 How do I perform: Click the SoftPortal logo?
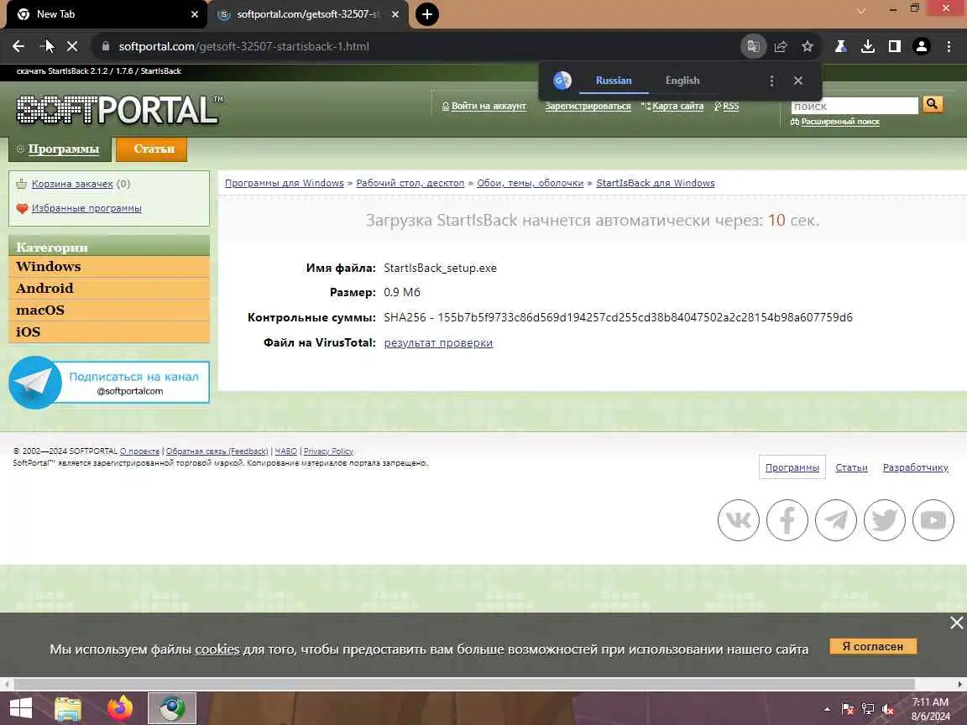[119, 110]
